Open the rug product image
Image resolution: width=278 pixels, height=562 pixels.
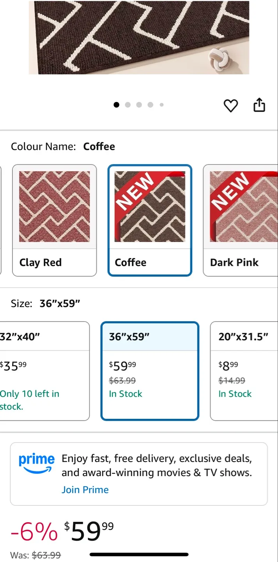pos(139,37)
